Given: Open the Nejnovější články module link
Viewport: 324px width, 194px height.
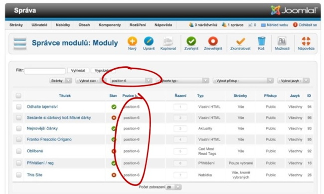Looking at the screenshot, I should coord(42,128).
